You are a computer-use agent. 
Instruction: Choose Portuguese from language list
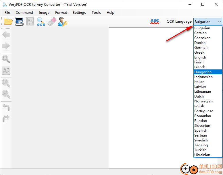coord(208,111)
